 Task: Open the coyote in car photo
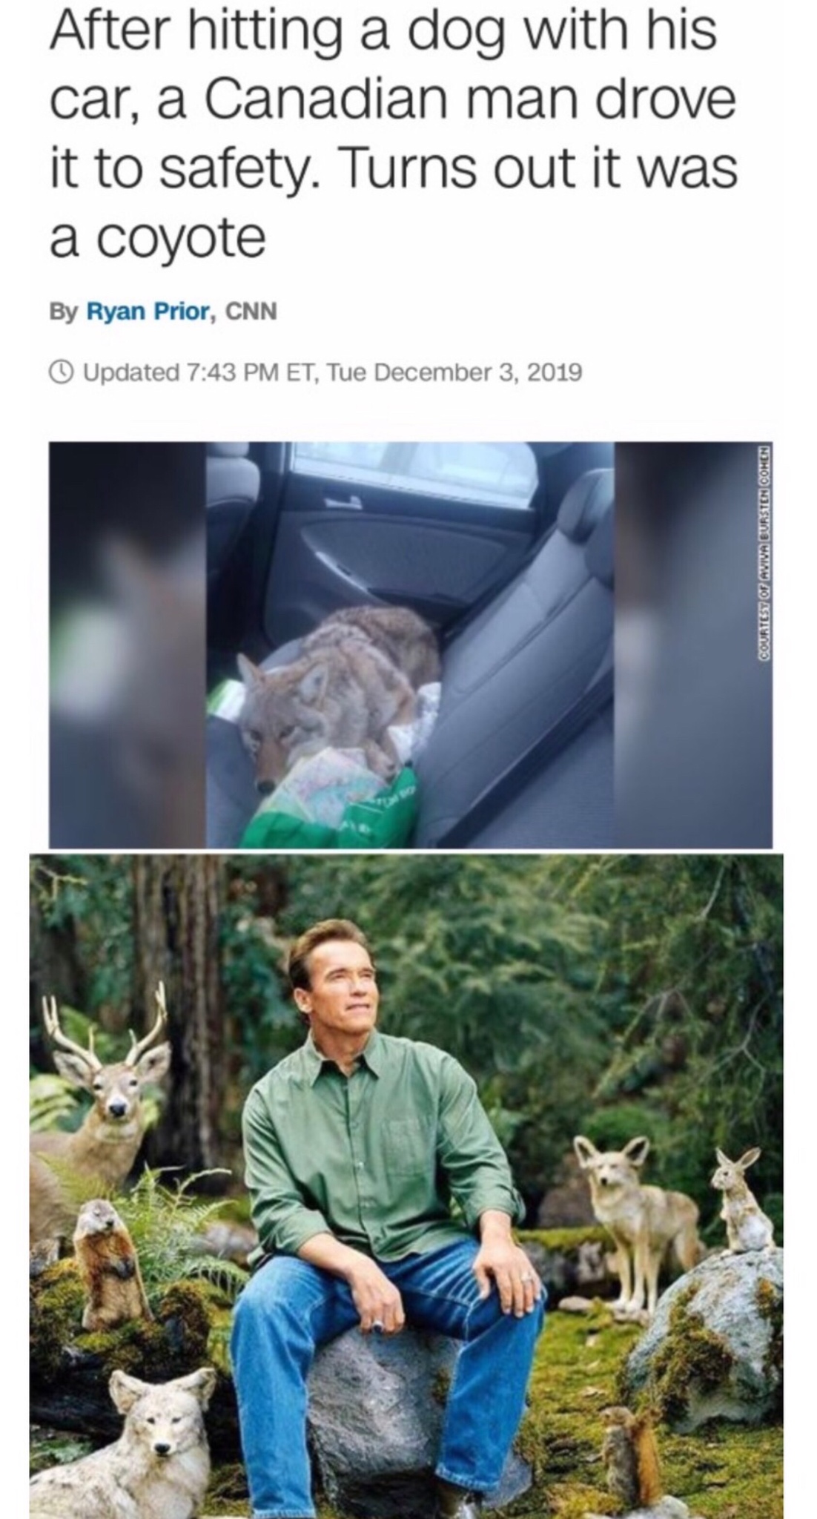point(410,644)
